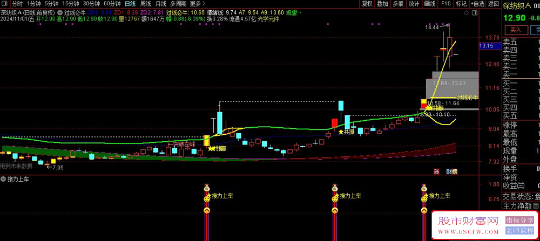Switch to 月线 monthly chart
The width and height of the screenshot is (540, 241).
coord(160,4)
